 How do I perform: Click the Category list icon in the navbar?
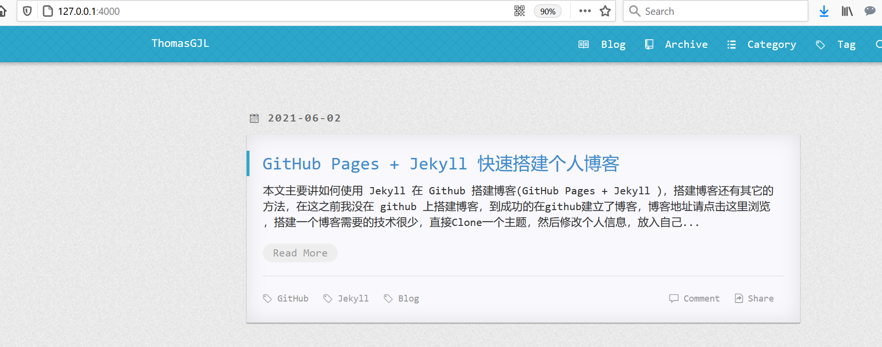(x=731, y=45)
